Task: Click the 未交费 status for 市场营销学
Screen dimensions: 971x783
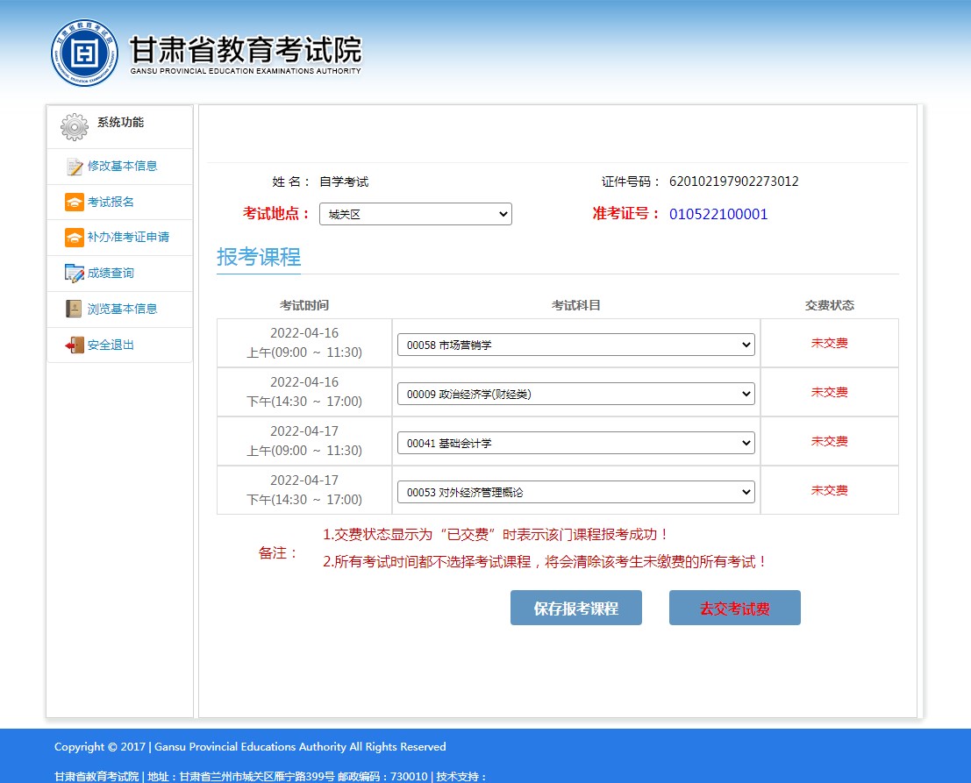Action: [x=829, y=343]
